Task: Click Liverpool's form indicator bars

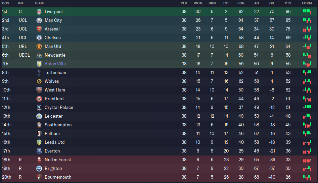Action: (307, 11)
